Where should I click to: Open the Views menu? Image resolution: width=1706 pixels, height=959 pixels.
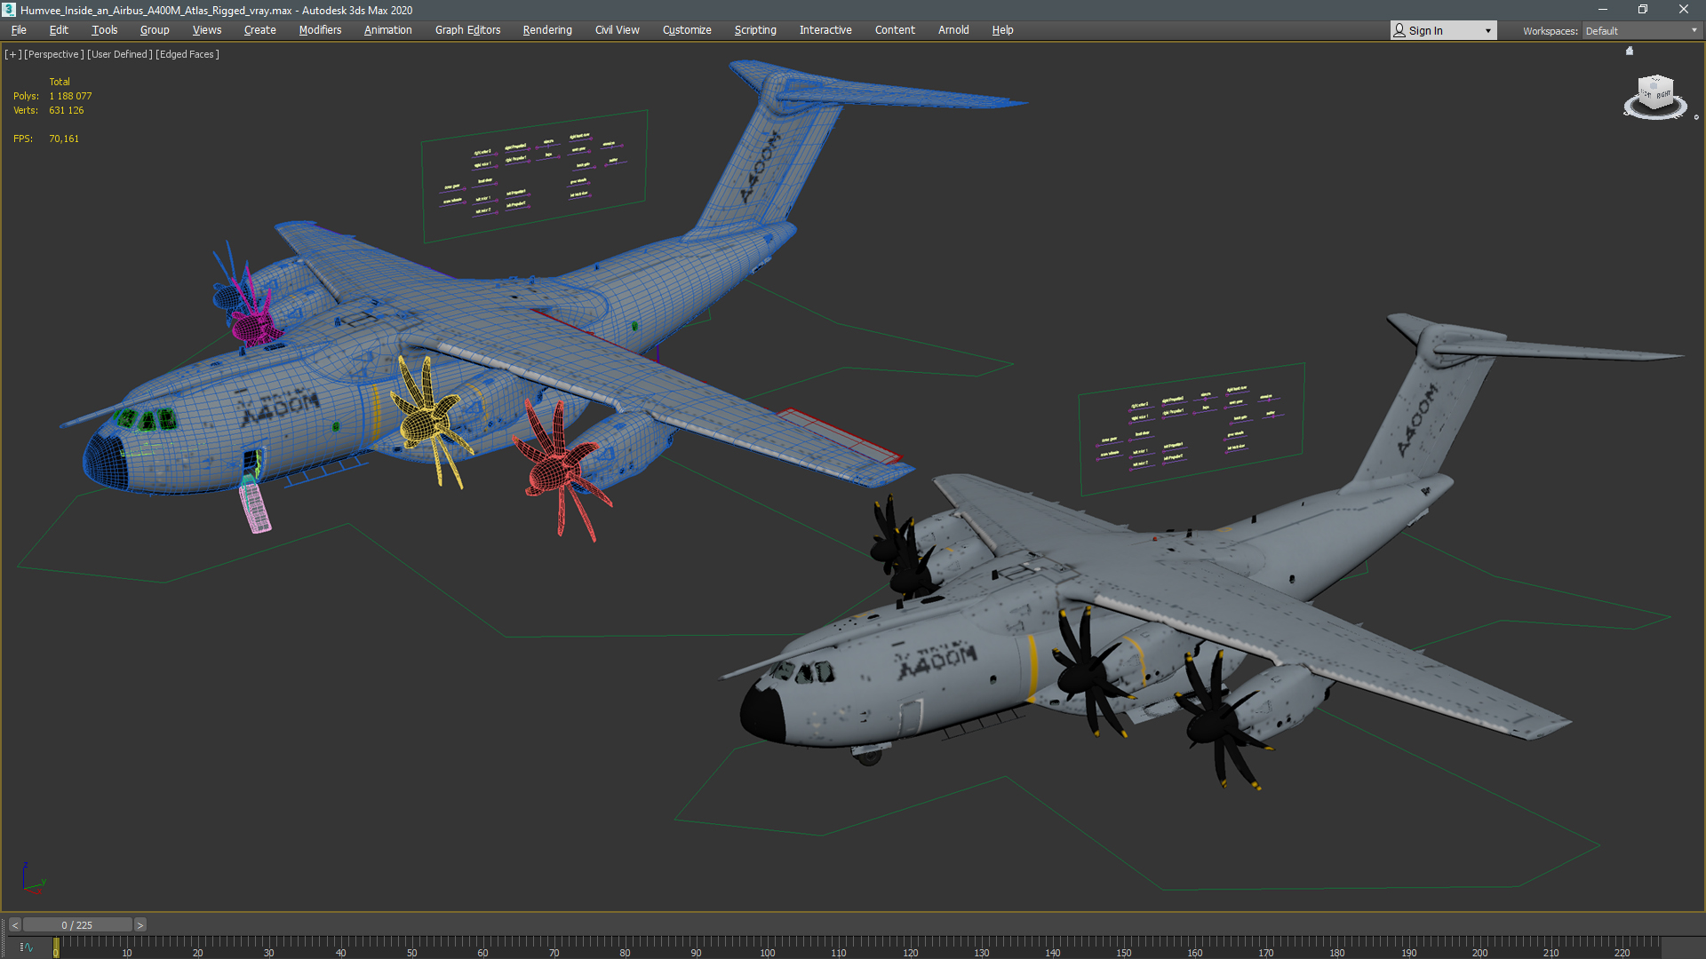coord(207,30)
